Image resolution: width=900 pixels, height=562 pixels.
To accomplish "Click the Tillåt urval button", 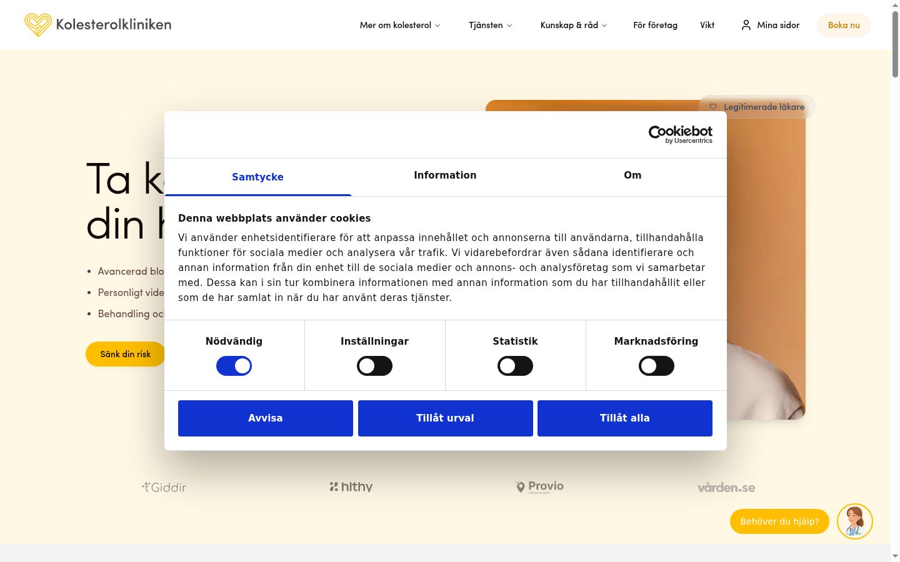I will [446, 418].
